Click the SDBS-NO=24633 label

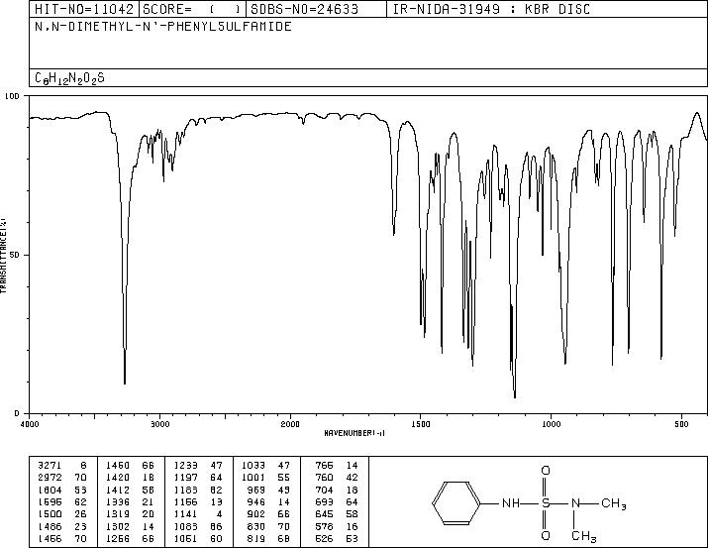[x=305, y=9]
